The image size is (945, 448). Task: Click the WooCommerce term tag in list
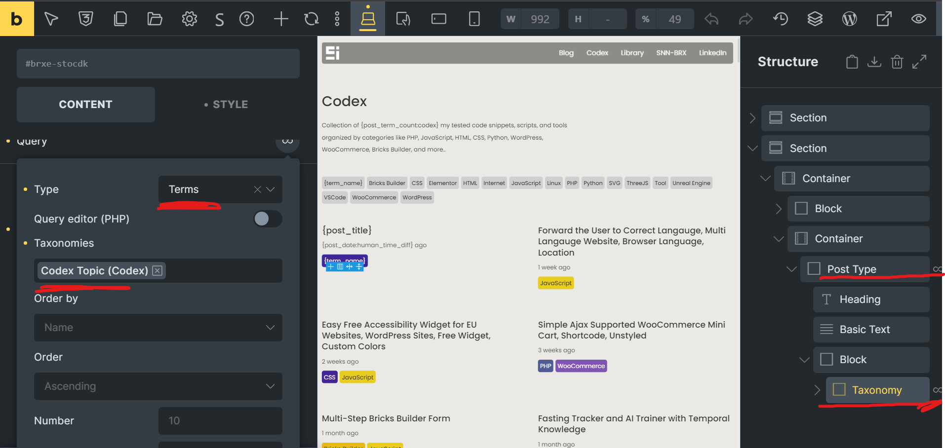coord(374,197)
